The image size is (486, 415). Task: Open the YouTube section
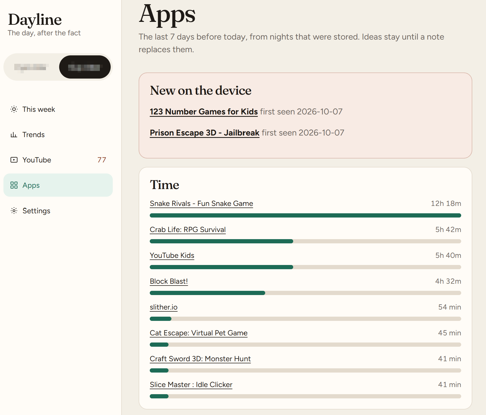[58, 160]
